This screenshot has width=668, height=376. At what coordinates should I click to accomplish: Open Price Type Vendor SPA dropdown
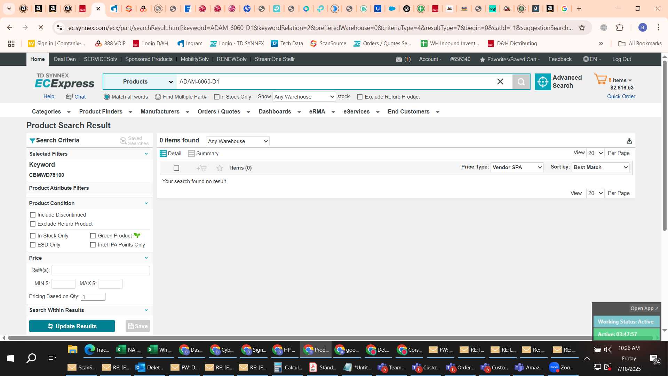(x=517, y=167)
